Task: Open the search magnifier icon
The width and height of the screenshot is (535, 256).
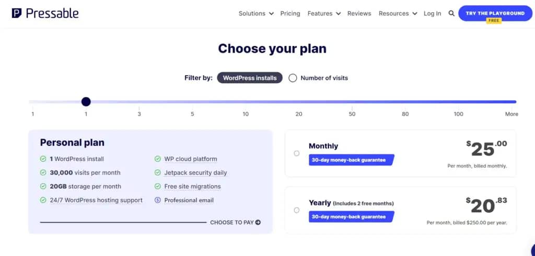Action: [451, 14]
